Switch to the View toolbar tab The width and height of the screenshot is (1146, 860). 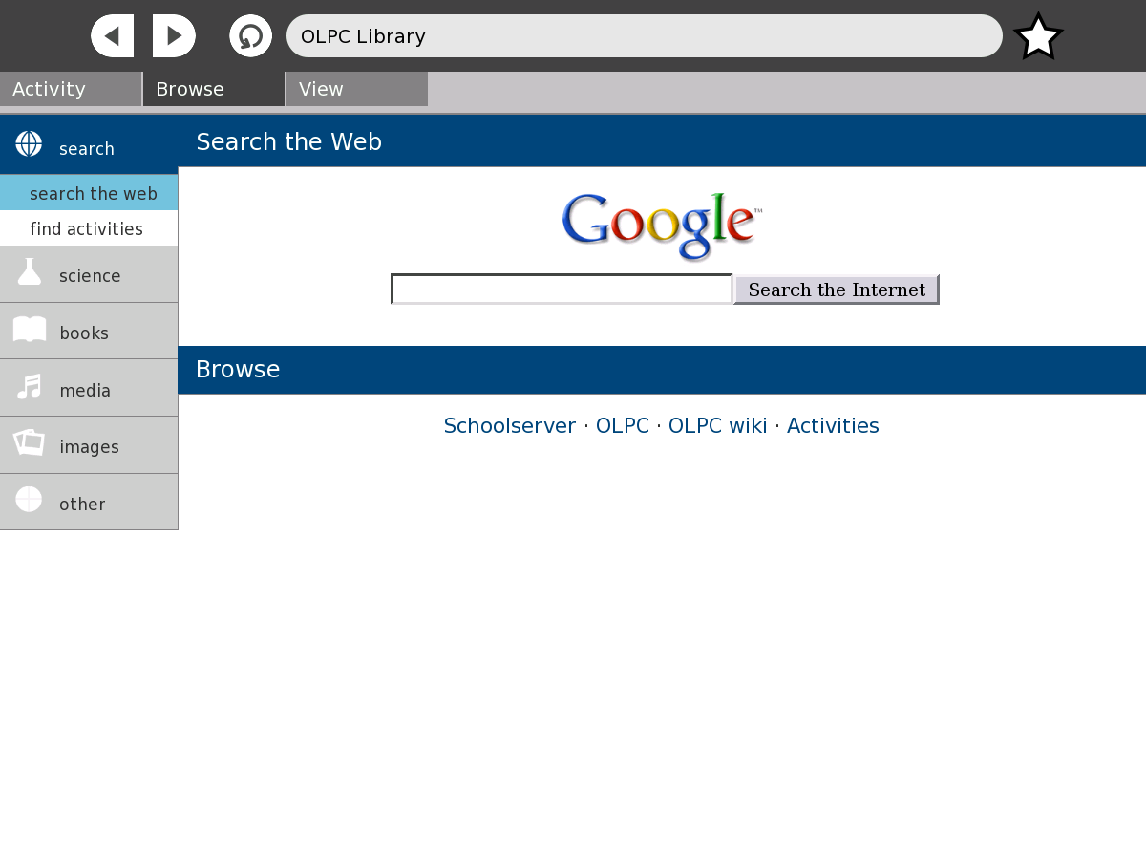point(357,89)
